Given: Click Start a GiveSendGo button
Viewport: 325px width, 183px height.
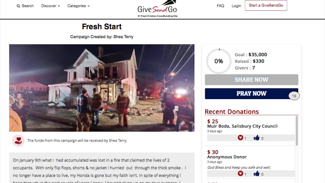Looking at the screenshot, I should coord(266,5).
